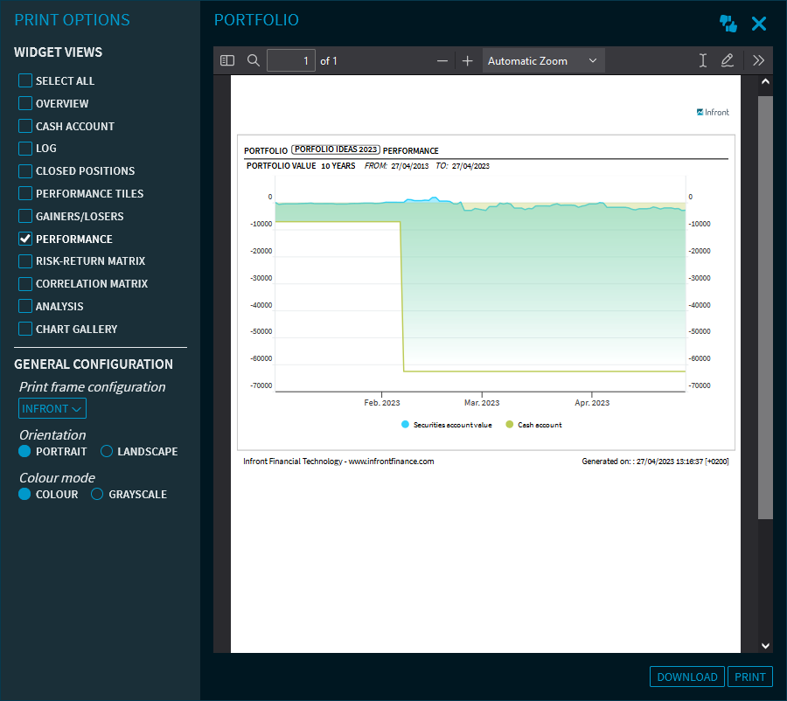Switch colour mode to Grayscale
Viewport: 787px width, 701px height.
coord(98,494)
